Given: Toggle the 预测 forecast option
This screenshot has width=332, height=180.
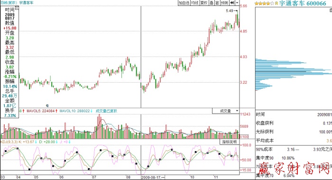Looking at the screenshot, I should click(224, 3).
